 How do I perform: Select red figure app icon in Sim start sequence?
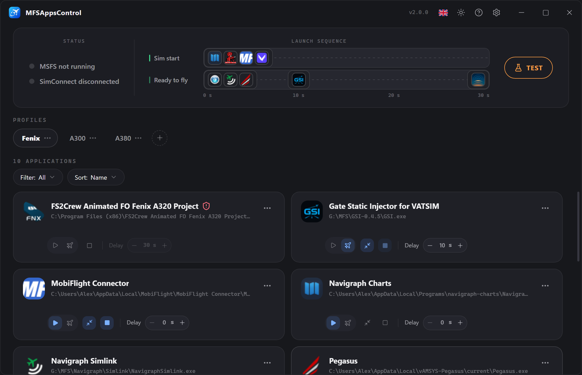point(230,58)
